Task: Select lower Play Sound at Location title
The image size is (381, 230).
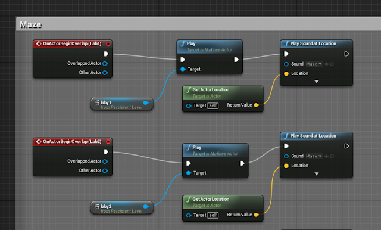Action: click(x=313, y=136)
